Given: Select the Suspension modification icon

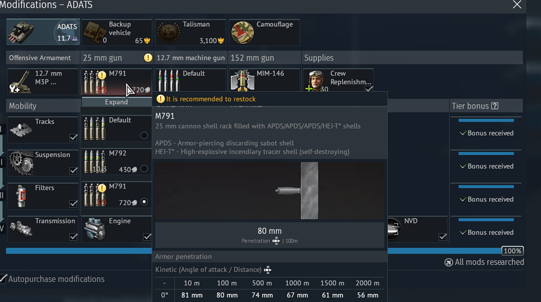Looking at the screenshot, I should 21,163.
